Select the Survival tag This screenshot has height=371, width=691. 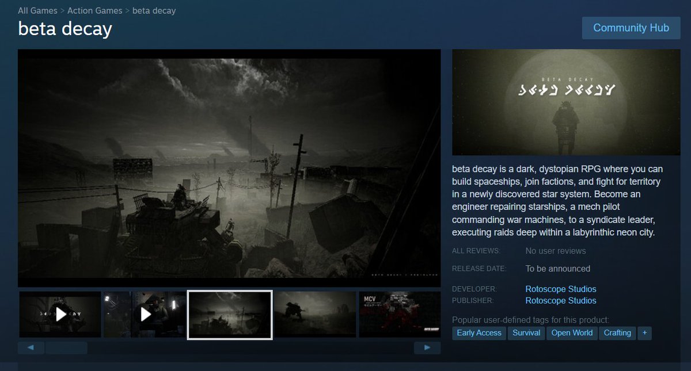pyautogui.click(x=526, y=333)
